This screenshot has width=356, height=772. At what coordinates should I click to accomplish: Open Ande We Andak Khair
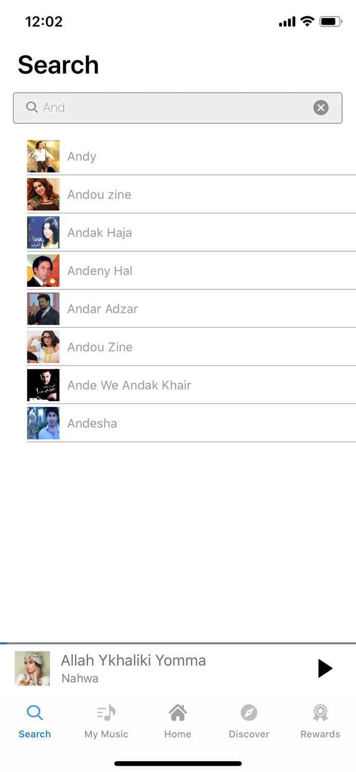click(129, 385)
